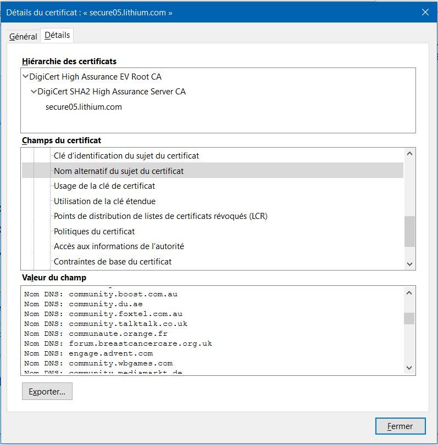Click the Exporter button

pos(47,391)
